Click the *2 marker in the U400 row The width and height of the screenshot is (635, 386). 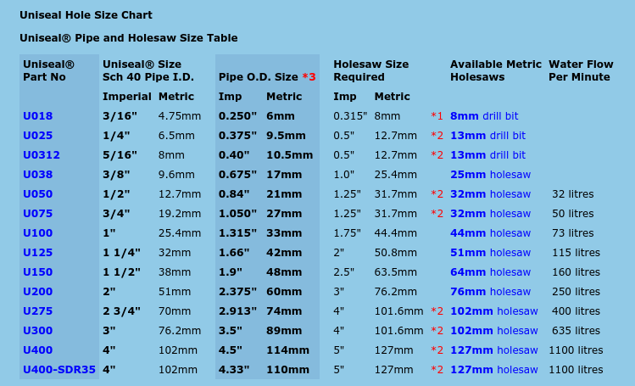(437, 350)
